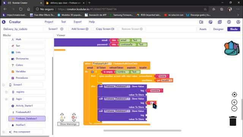Open a new browser tab
The image size is (243, 137).
[x=89, y=3]
